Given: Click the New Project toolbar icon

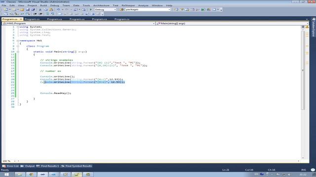Looking at the screenshot, I should coord(6,9).
